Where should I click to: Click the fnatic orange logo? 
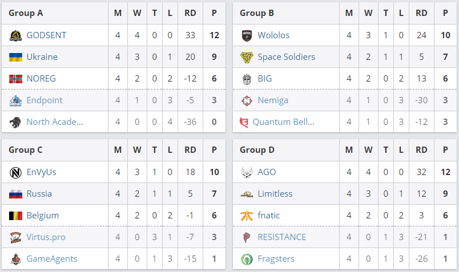pos(247,216)
